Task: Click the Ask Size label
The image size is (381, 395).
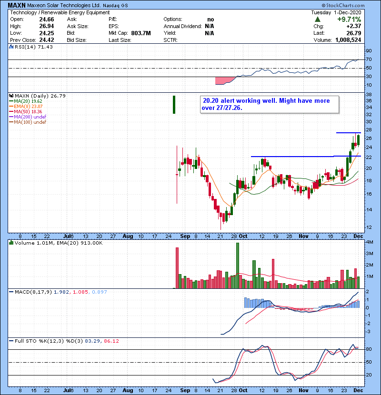Action: pyautogui.click(x=78, y=26)
